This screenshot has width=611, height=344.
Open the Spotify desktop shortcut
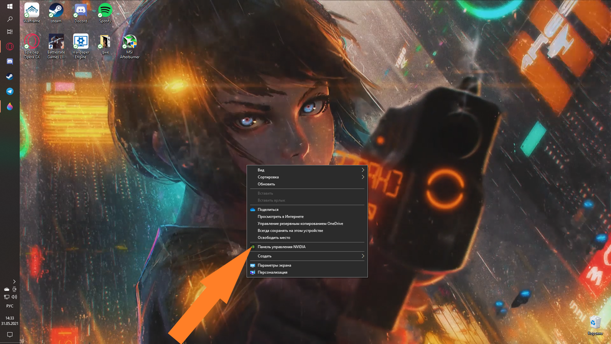pos(105,13)
